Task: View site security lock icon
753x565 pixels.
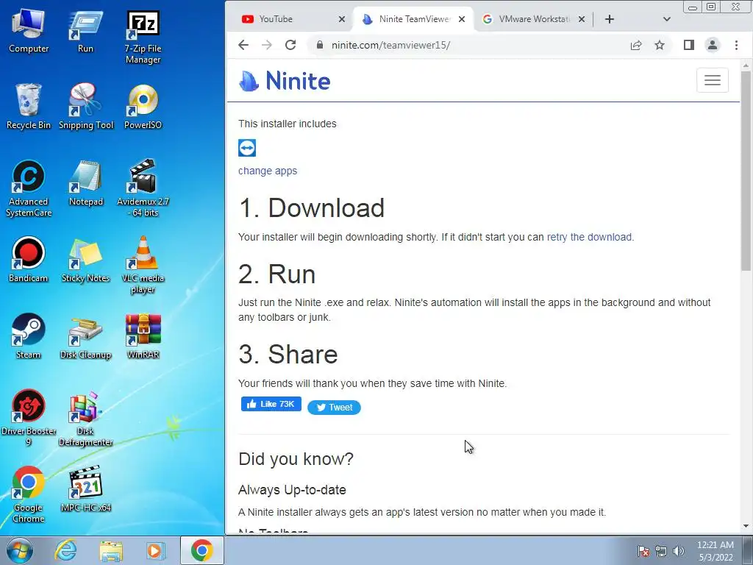Action: 319,45
